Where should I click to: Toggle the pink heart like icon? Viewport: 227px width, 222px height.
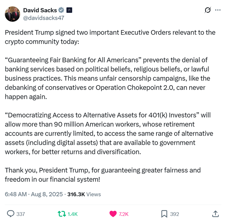pyautogui.click(x=113, y=214)
